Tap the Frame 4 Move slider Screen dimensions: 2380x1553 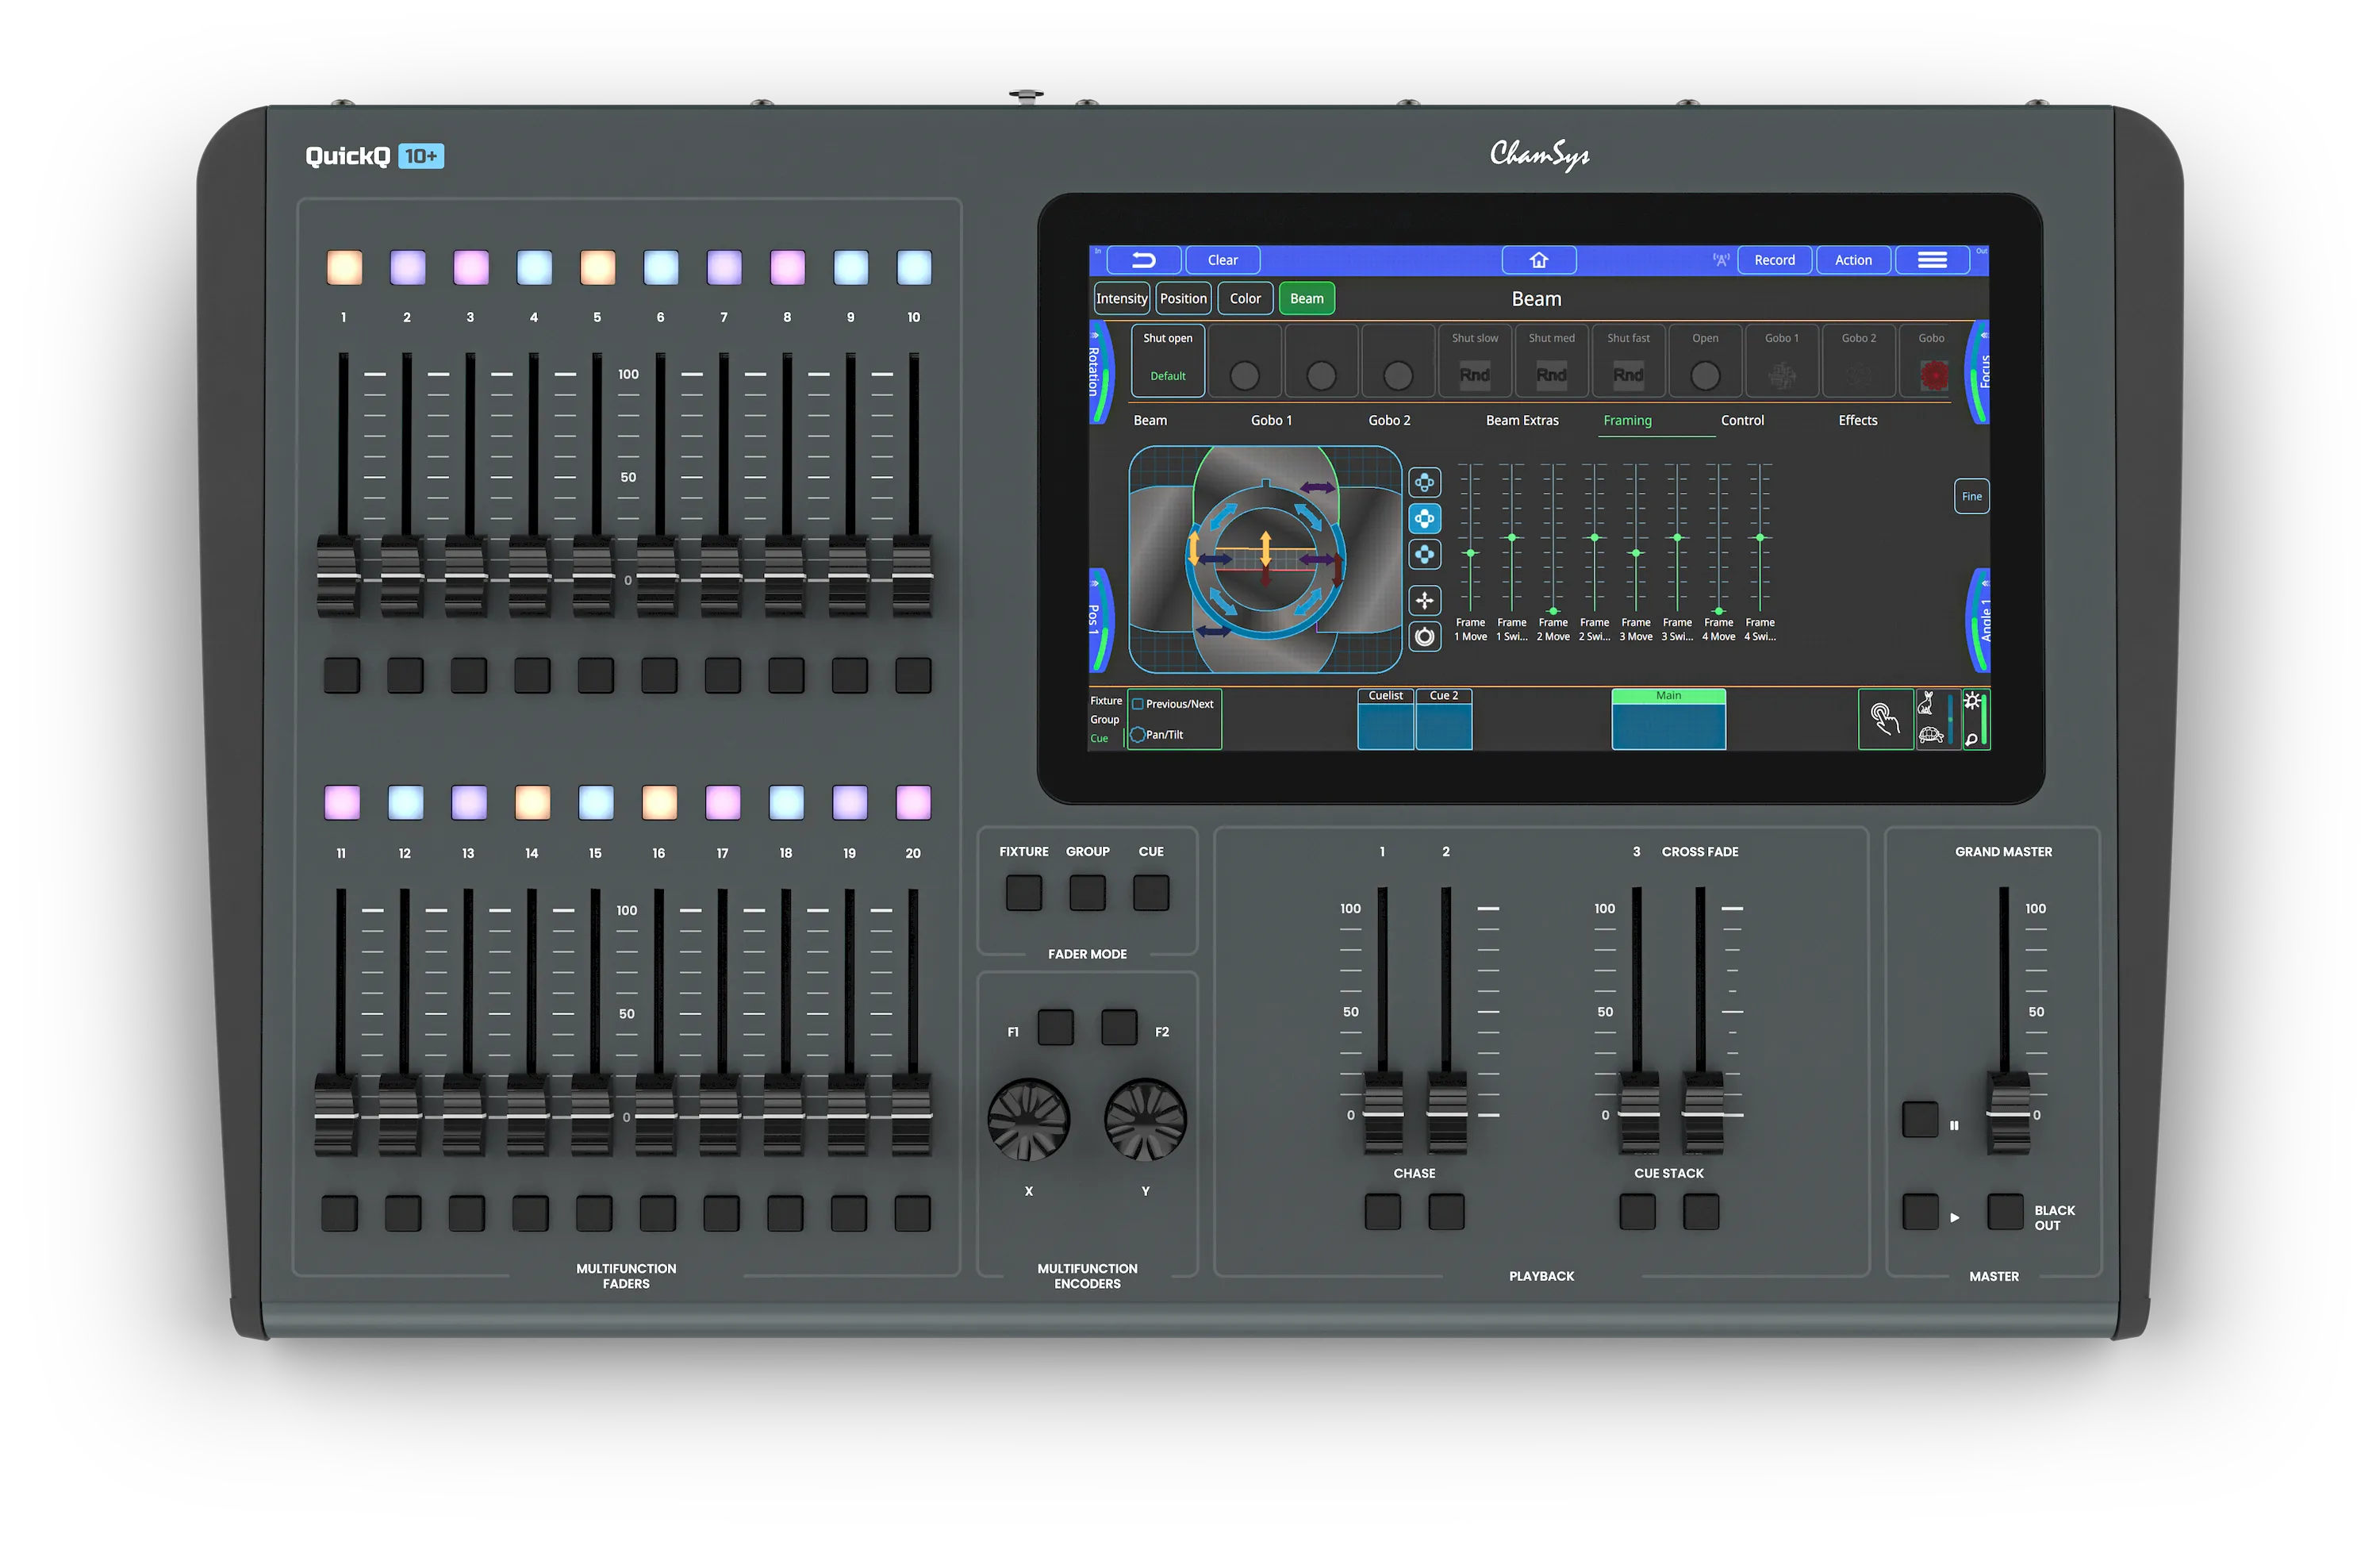point(1718,540)
